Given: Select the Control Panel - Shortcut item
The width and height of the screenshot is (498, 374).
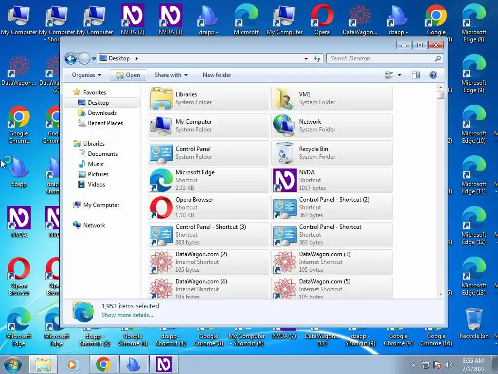Looking at the screenshot, I should [x=332, y=235].
